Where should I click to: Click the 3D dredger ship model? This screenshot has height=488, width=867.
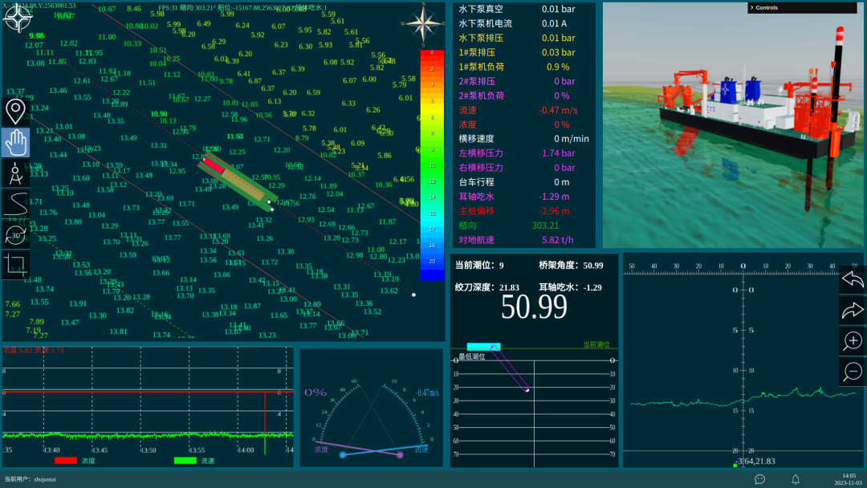(758, 119)
